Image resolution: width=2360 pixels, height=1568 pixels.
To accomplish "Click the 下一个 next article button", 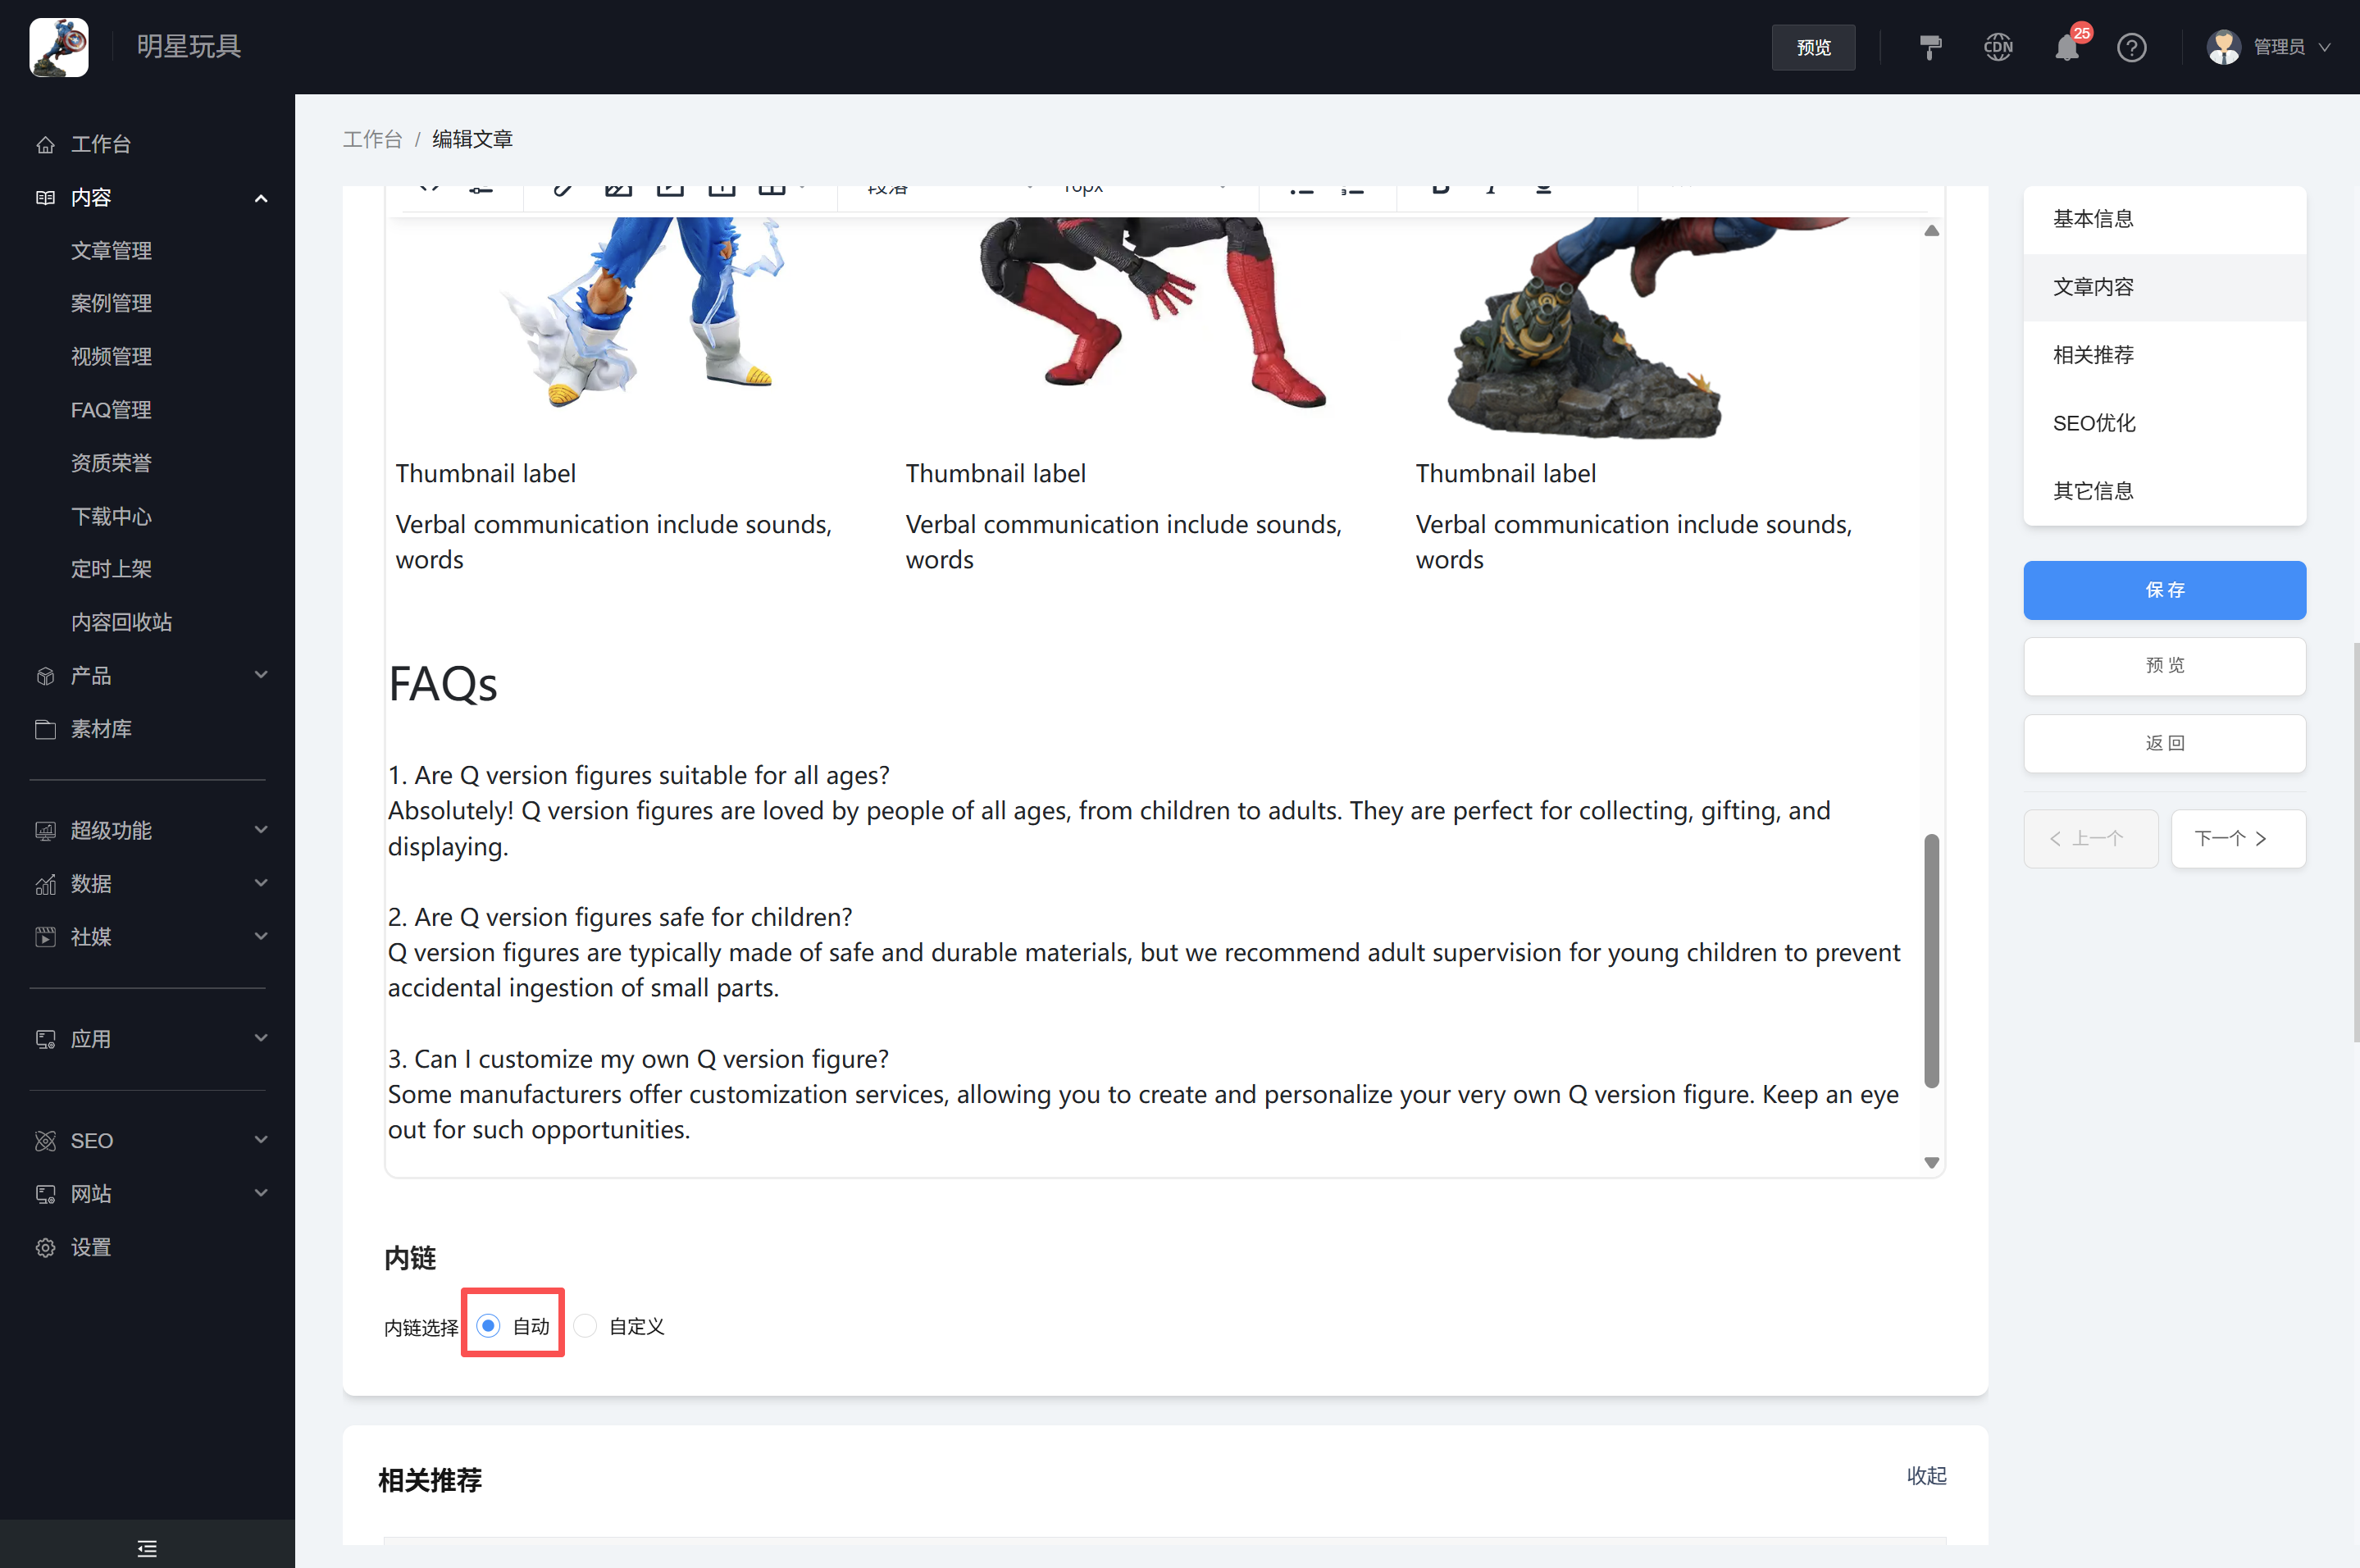I will tap(2237, 838).
